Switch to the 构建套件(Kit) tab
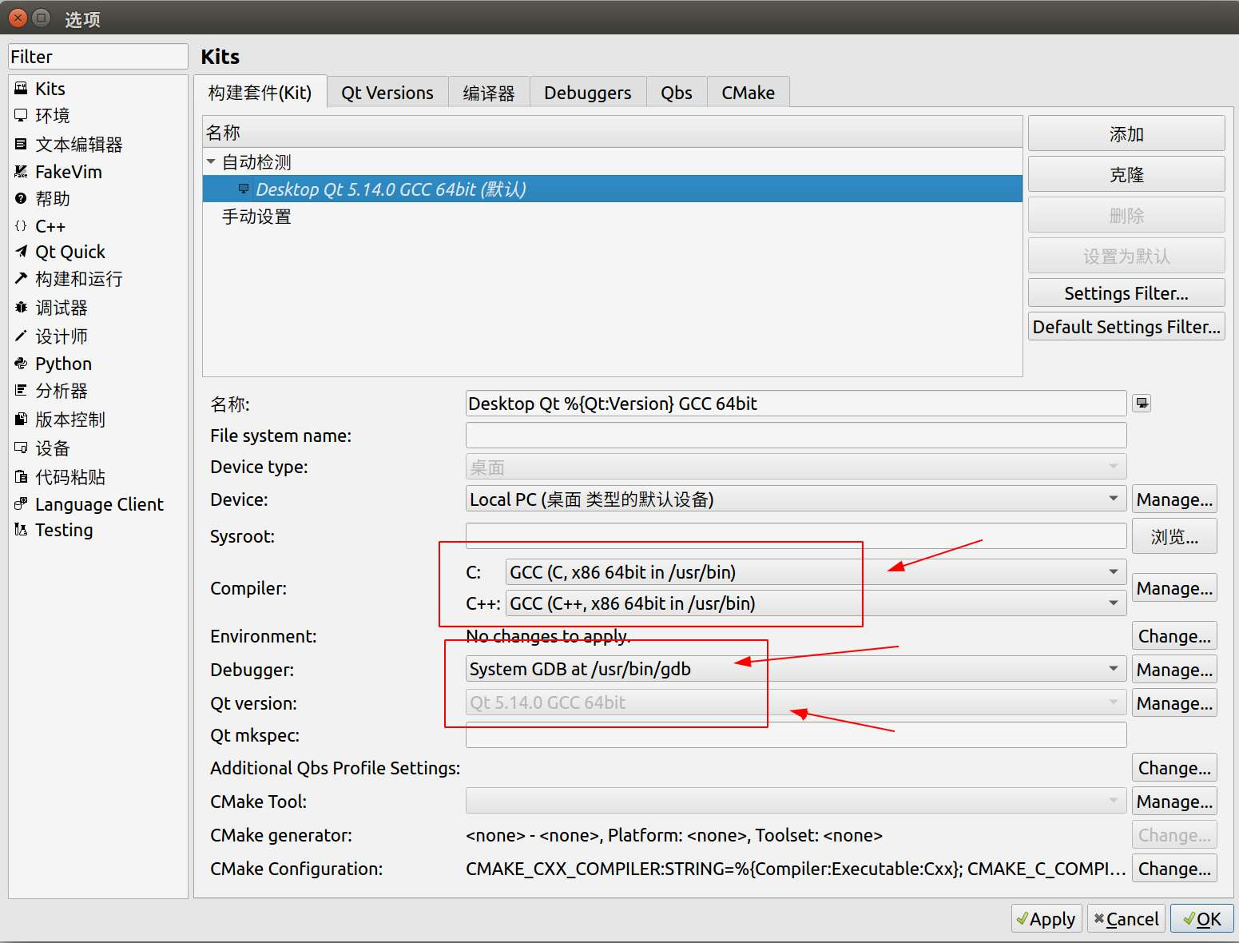 click(x=260, y=93)
